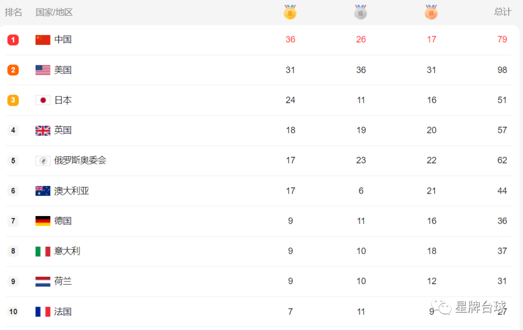
Task: Click the France flag icon
Action: click(x=43, y=312)
